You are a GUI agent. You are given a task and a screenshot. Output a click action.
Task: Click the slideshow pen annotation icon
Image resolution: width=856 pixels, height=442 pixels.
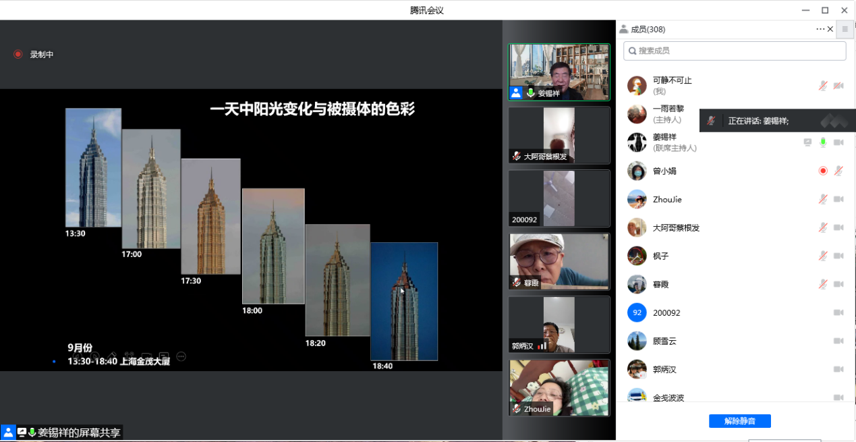(x=112, y=356)
